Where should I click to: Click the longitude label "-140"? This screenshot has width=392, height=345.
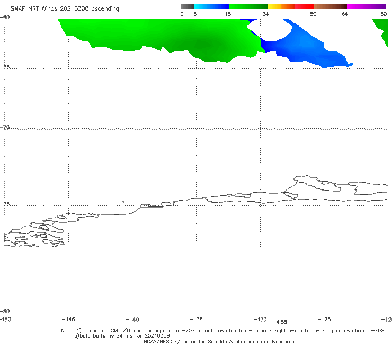[132, 319]
